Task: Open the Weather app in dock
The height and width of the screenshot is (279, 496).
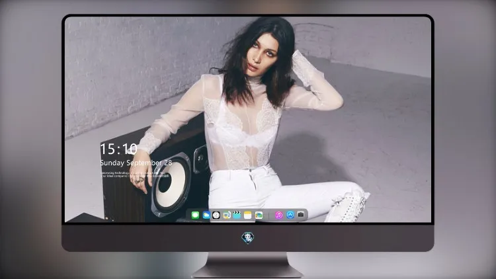Action: 206,215
